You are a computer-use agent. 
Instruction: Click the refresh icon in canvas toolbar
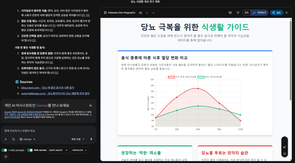[x=238, y=13]
